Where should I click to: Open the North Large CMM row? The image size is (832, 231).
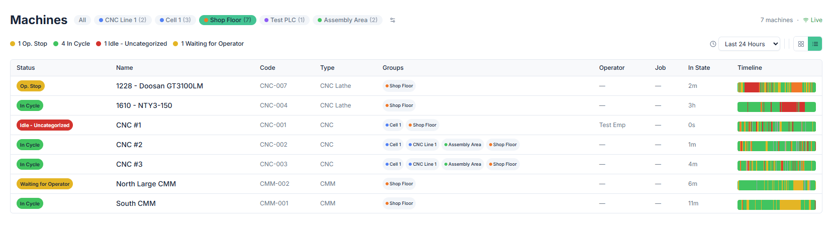[416, 184]
